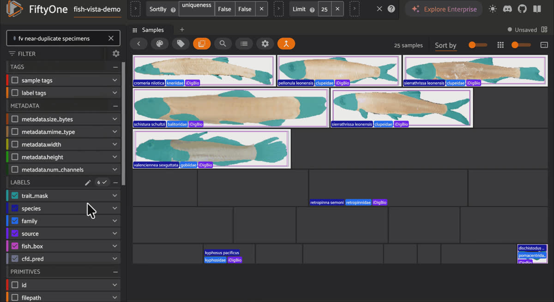Go back with the left arrow button
The height and width of the screenshot is (302, 554).
coord(138,44)
